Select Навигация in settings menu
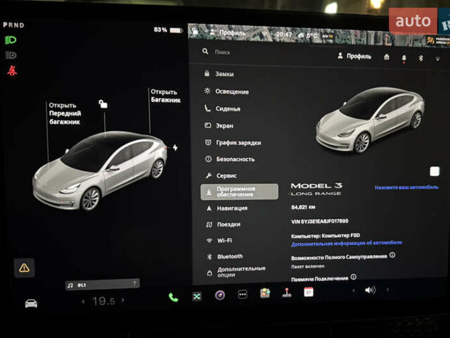This screenshot has height=338, width=450. point(231,208)
